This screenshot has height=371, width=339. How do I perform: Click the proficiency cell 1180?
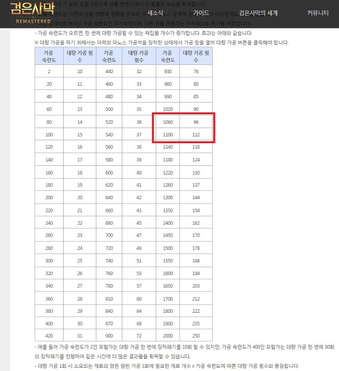[168, 160]
